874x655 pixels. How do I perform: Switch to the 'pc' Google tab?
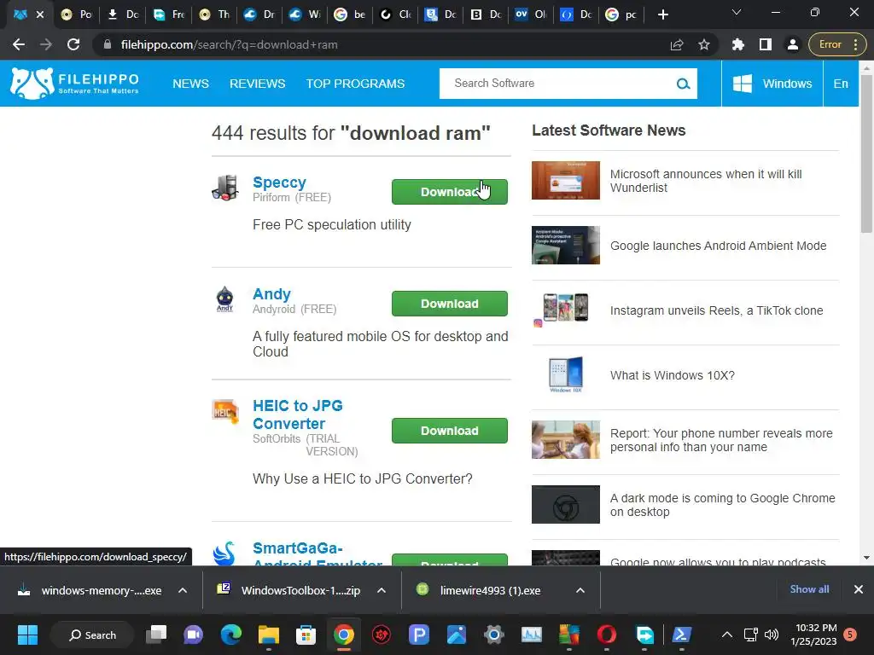(x=621, y=14)
